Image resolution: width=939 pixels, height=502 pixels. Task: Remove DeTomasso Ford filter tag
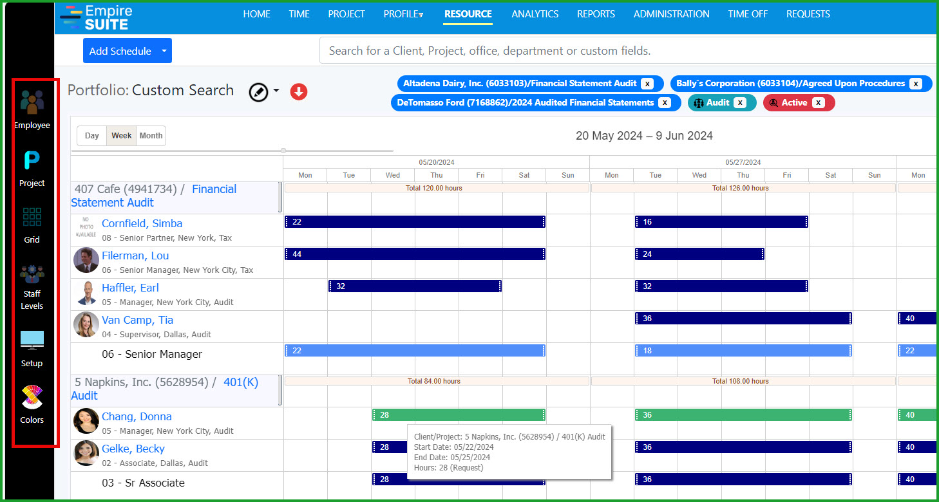[665, 103]
